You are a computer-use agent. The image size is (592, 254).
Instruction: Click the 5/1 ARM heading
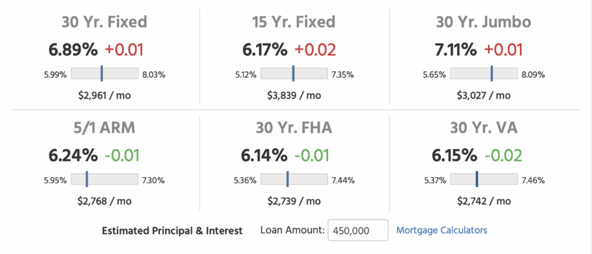(x=104, y=128)
